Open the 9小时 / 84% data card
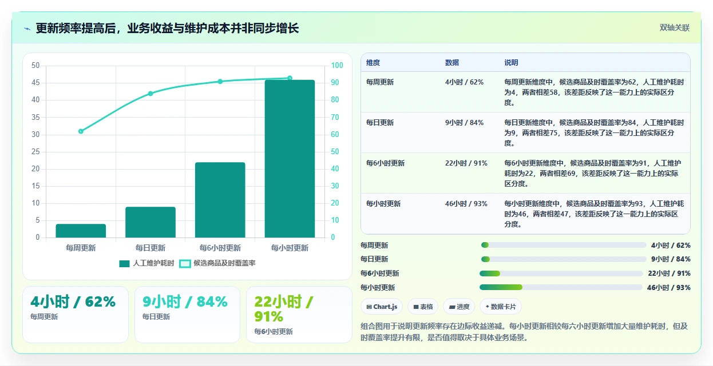Viewport: 713px width, 366px height. point(187,315)
